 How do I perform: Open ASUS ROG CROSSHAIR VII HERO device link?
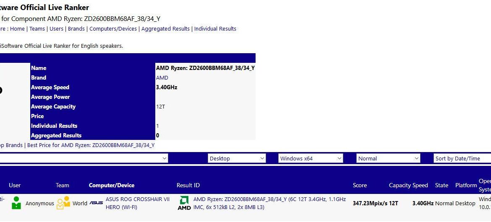click(137, 203)
